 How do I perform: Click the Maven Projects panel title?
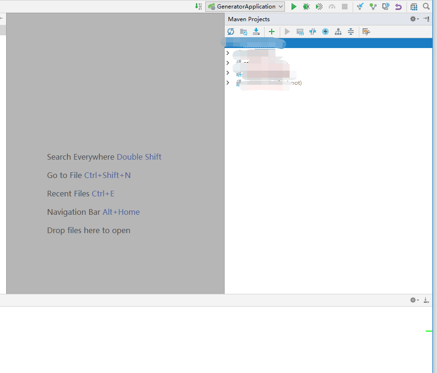[249, 19]
